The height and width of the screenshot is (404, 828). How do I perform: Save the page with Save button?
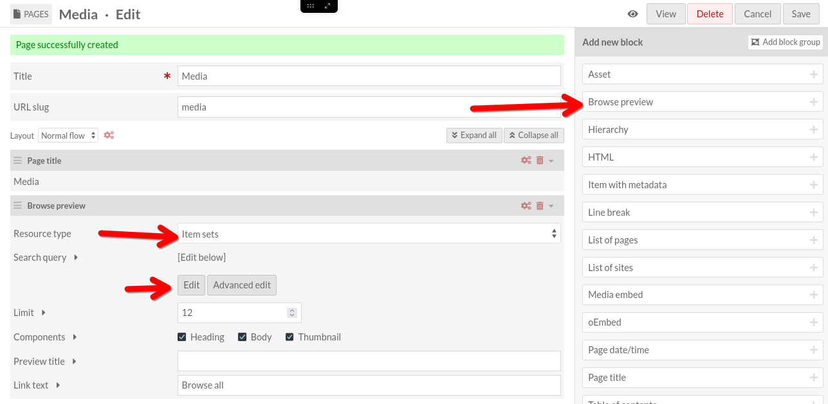coord(801,14)
